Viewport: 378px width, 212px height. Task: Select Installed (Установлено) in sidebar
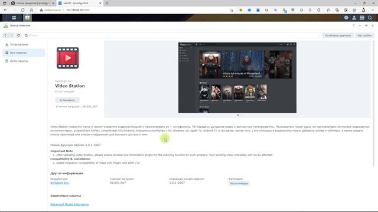[24, 45]
